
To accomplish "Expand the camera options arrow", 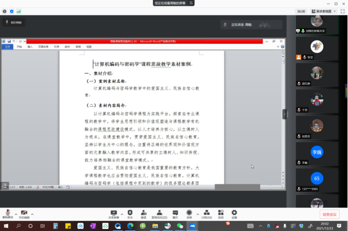I will [32, 214].
